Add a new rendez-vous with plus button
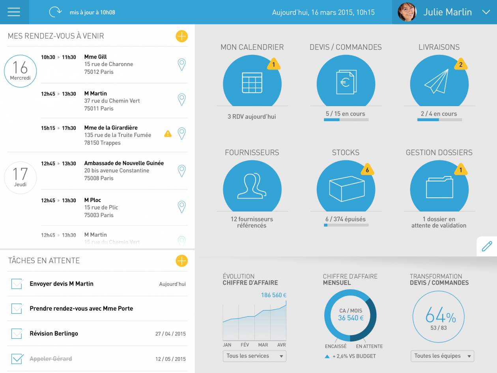 [181, 36]
